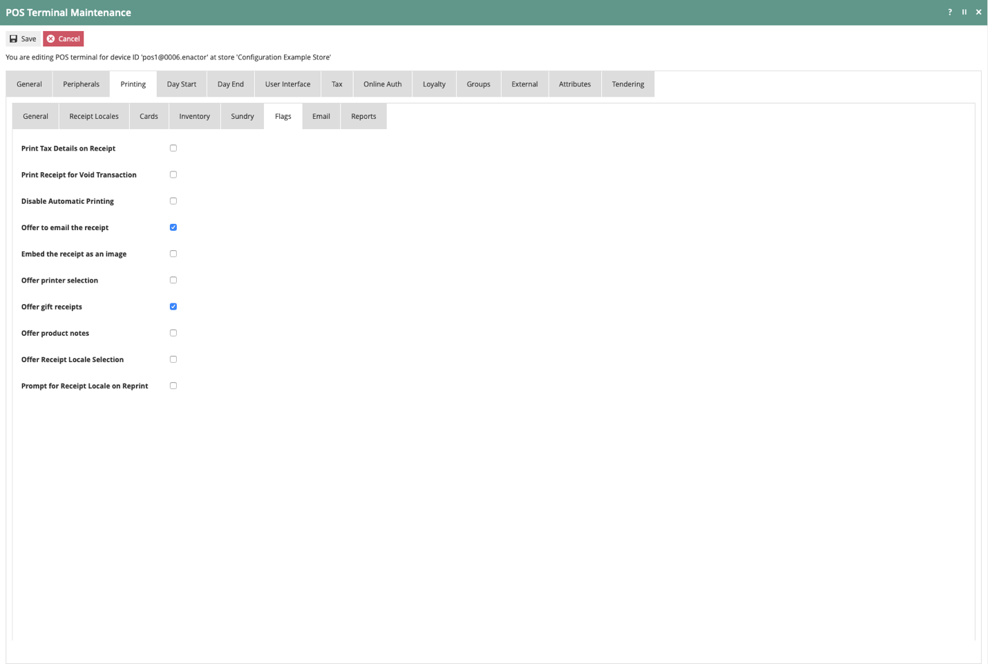Viewport: 988px width, 664px height.
Task: Check Offer Receipt Locale Selection
Action: click(x=173, y=359)
